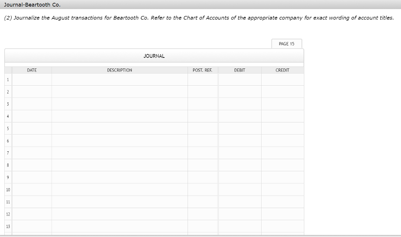Click the CREDIT cell in row 2
The image size is (401, 237).
click(x=282, y=91)
